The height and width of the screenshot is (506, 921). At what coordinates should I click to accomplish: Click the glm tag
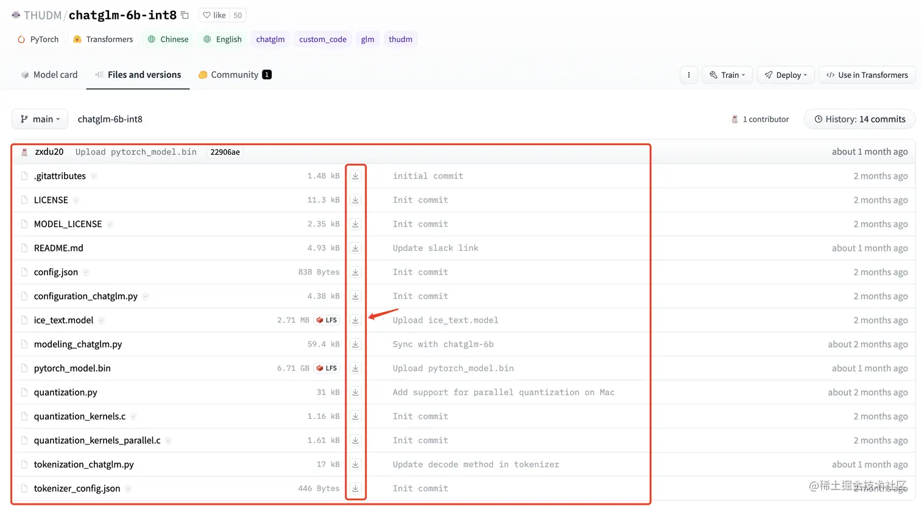[368, 40]
